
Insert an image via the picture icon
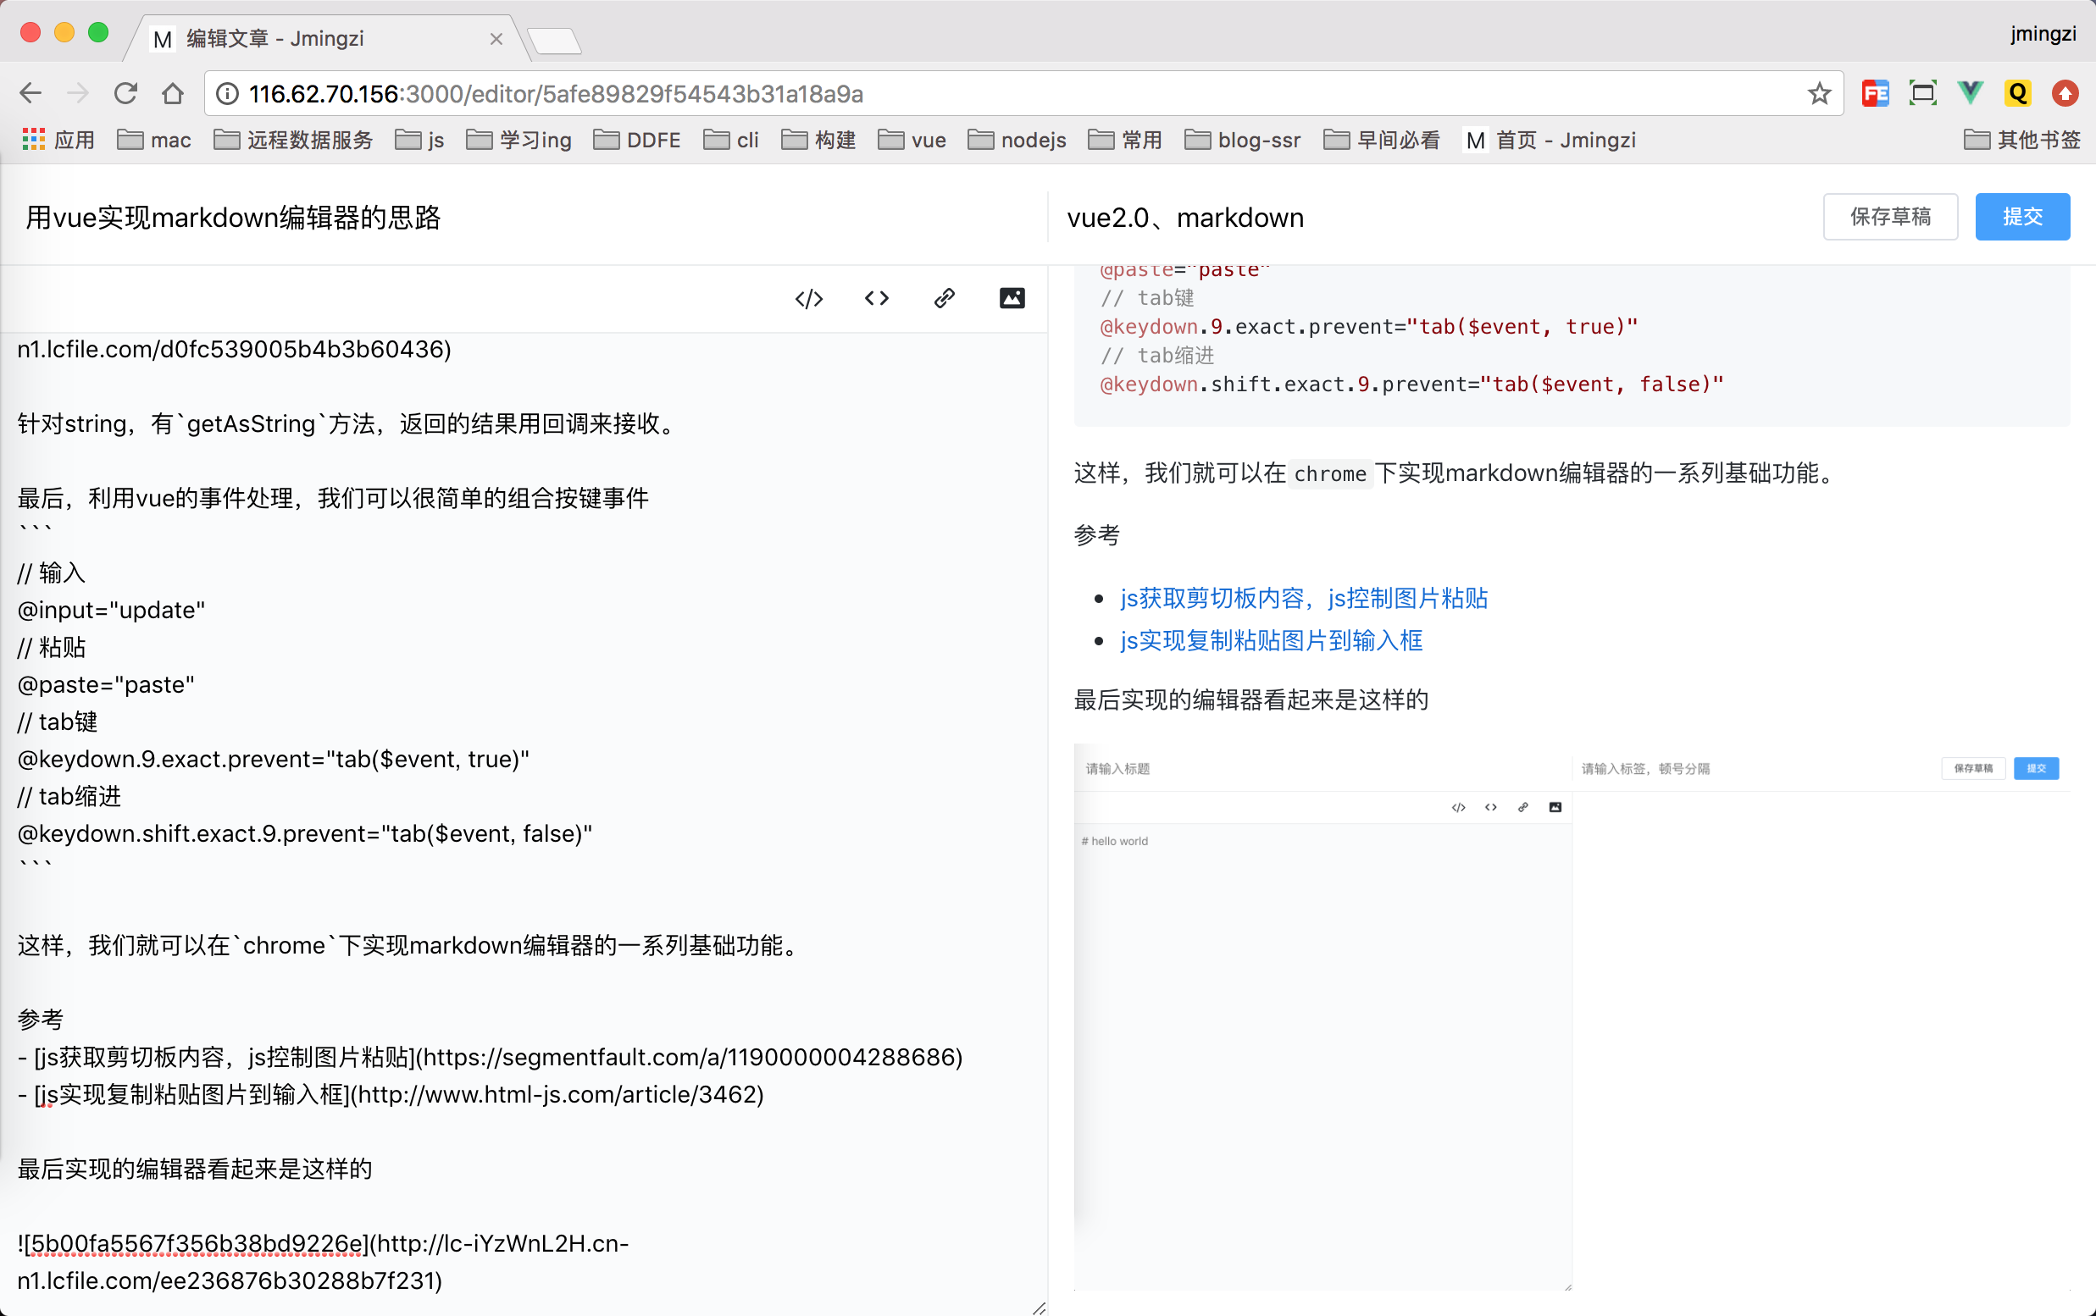click(1012, 298)
